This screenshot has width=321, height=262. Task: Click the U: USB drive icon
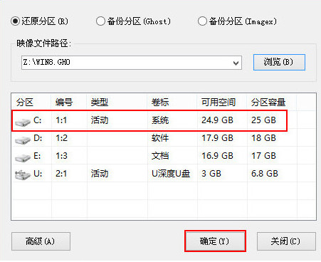pyautogui.click(x=23, y=175)
